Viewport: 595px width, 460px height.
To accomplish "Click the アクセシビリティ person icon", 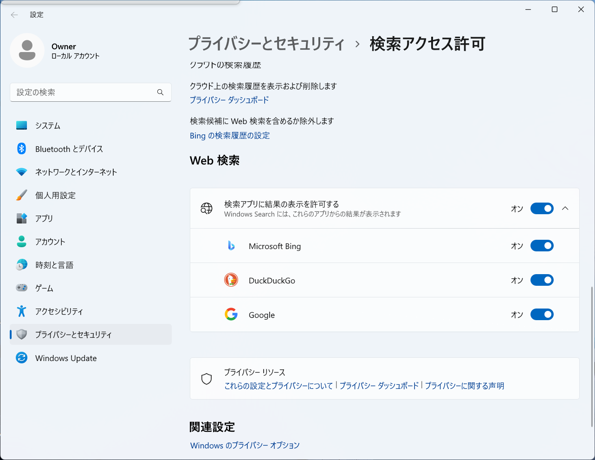I will point(21,311).
